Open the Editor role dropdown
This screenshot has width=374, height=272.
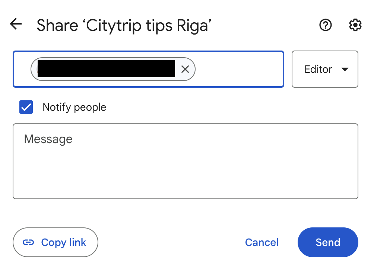325,69
